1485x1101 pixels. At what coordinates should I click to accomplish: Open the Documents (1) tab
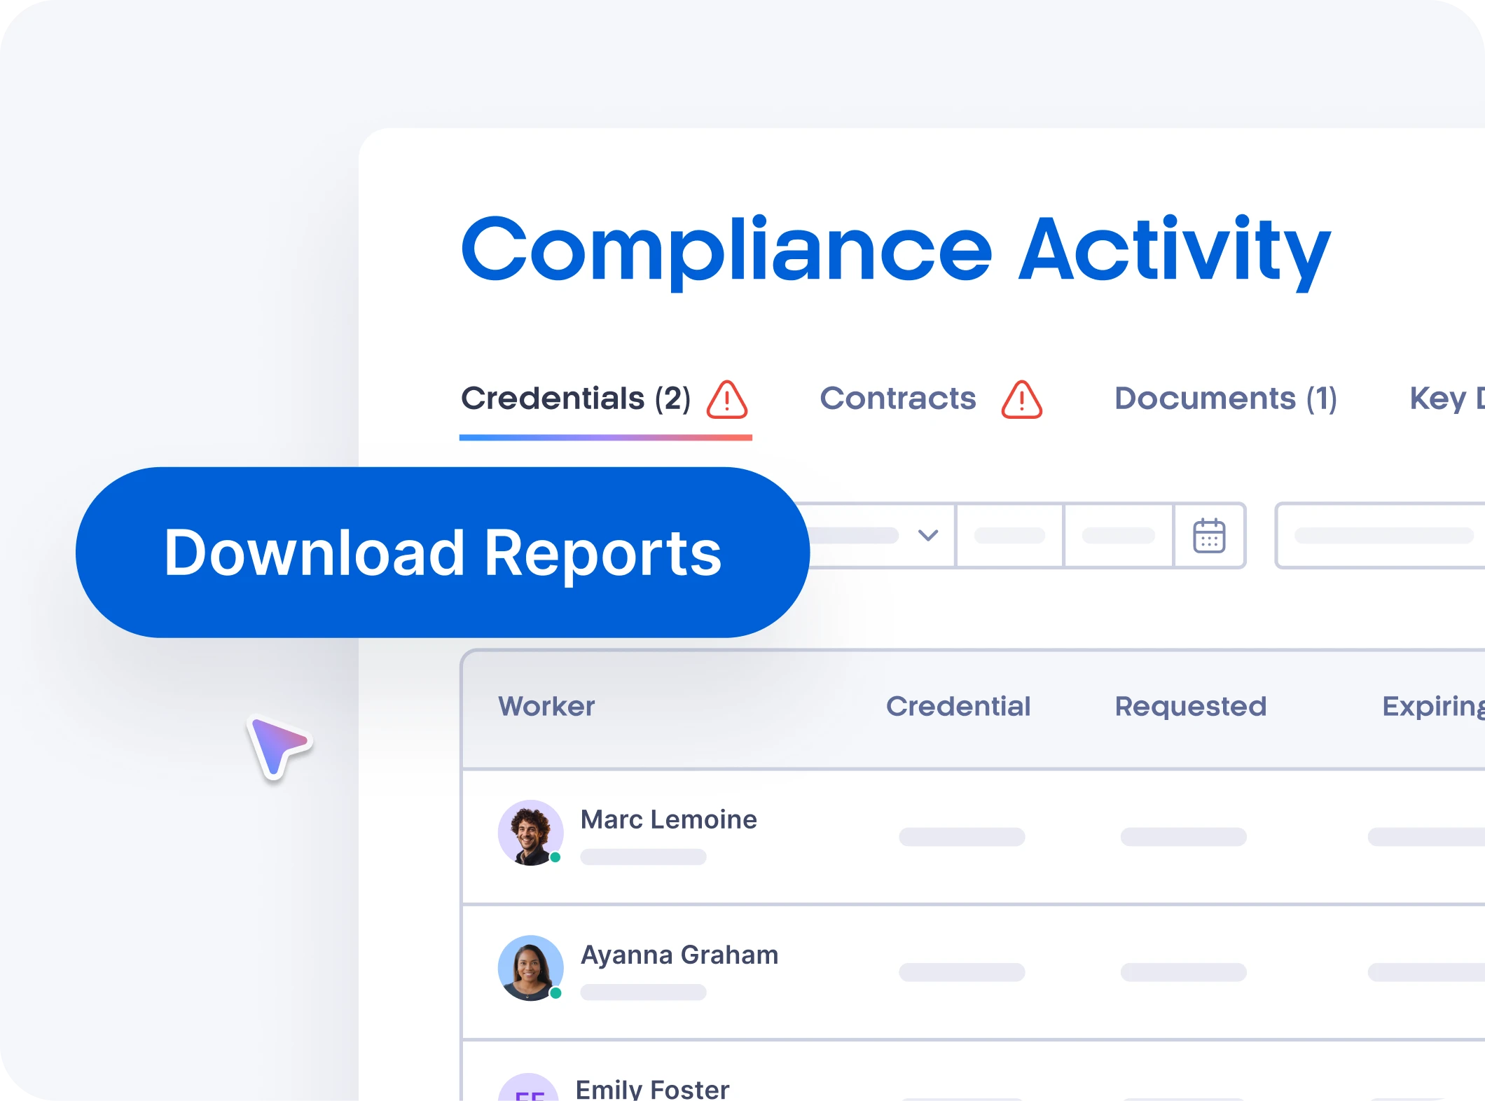click(1225, 399)
